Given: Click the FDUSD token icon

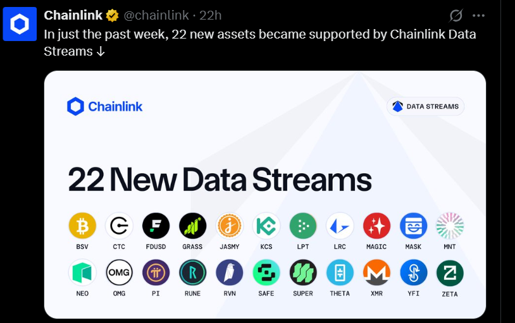Looking at the screenshot, I should (x=156, y=226).
